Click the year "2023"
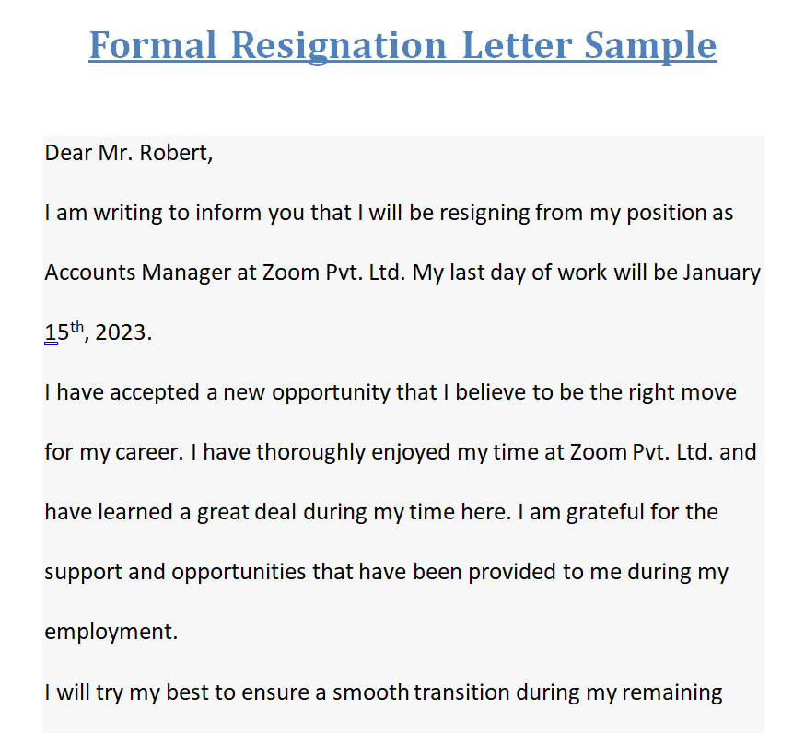793x733 pixels. click(x=121, y=332)
